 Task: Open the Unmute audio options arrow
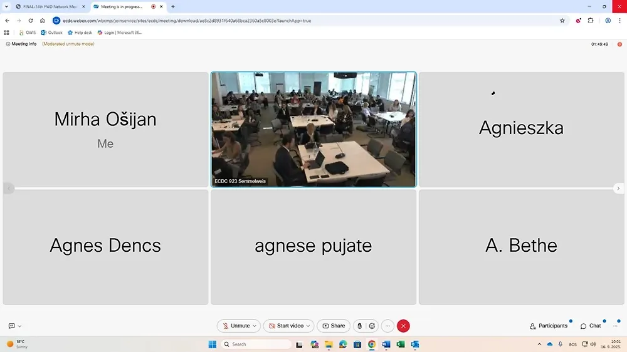tap(255, 326)
